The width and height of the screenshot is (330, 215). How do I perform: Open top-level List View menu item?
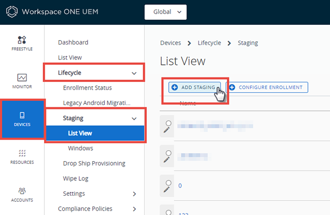click(x=70, y=57)
